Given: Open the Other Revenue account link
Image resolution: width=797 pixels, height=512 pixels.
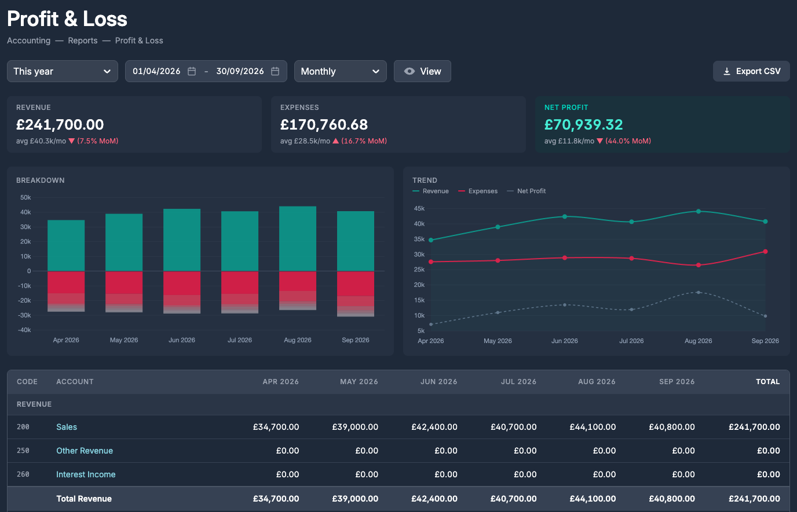Looking at the screenshot, I should (85, 451).
